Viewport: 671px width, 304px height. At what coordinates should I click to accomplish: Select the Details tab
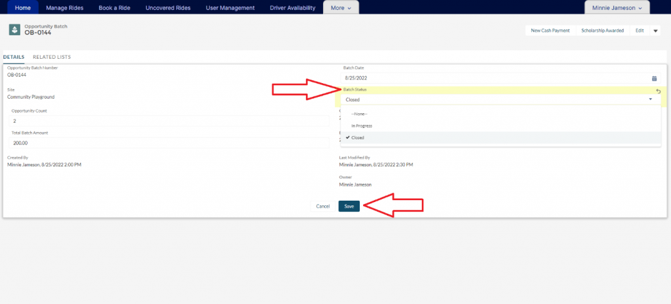[x=14, y=57]
